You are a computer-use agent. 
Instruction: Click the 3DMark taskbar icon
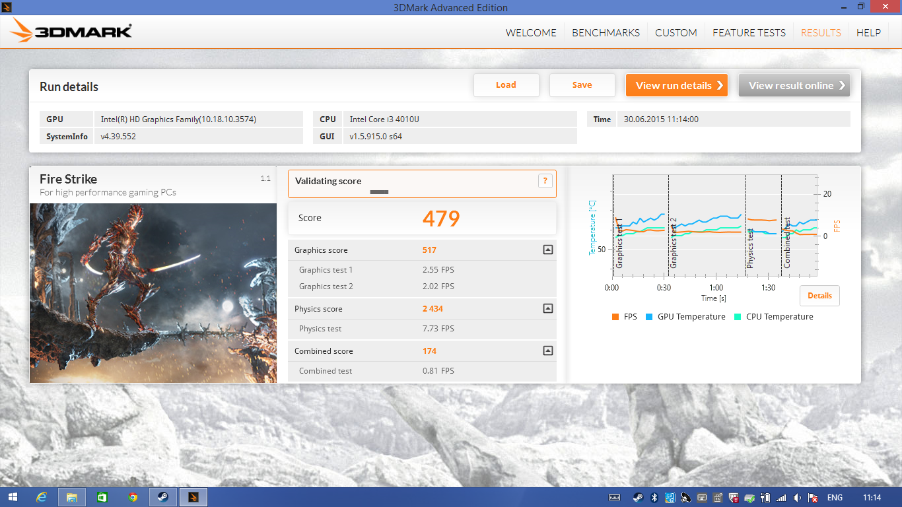[193, 497]
